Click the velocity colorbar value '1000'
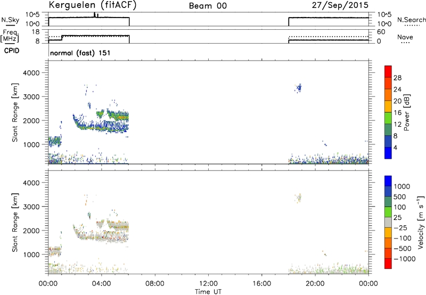 click(402, 186)
